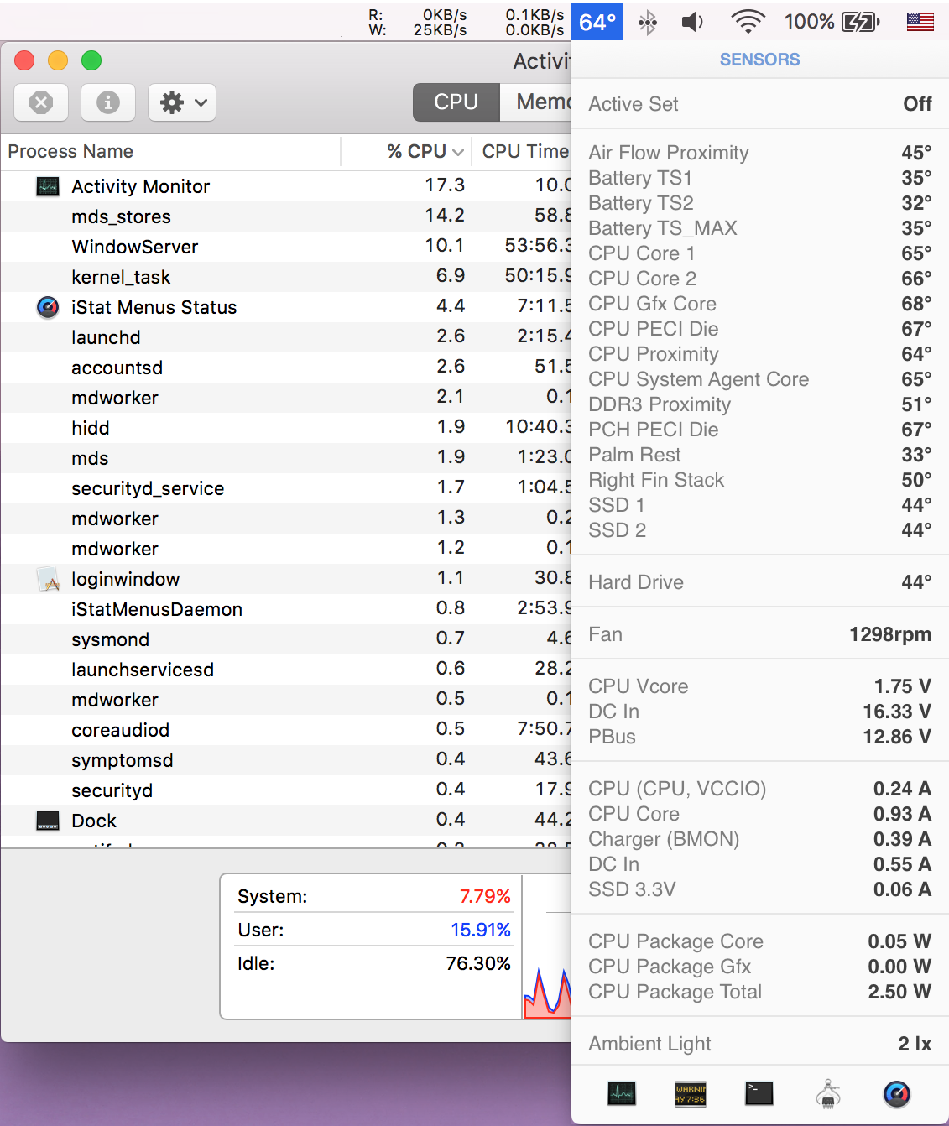949x1126 pixels.
Task: Click the Palm Rest sensor row
Action: pyautogui.click(x=760, y=455)
